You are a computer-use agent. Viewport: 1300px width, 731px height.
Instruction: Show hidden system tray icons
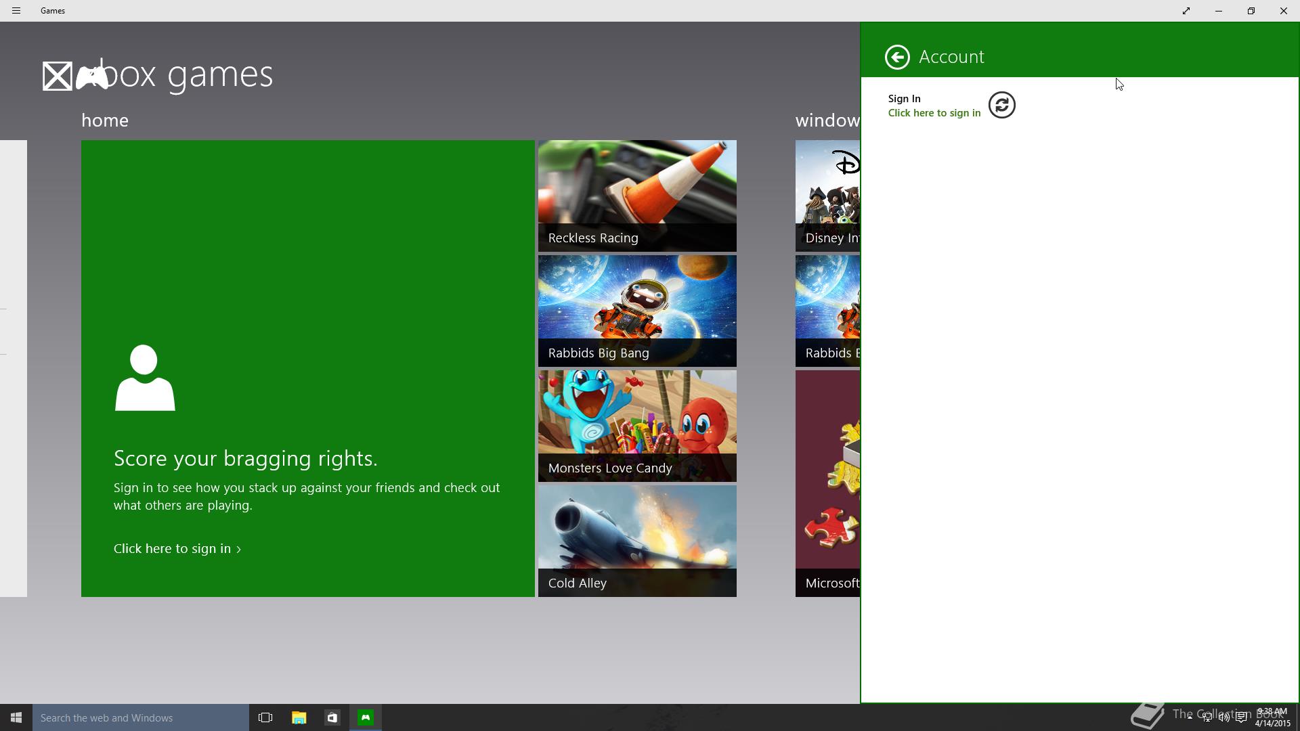[x=1190, y=717]
